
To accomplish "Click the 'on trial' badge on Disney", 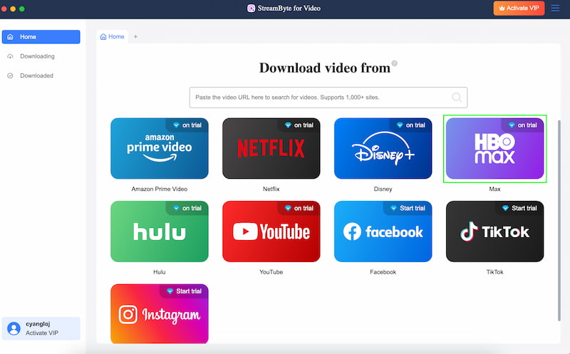I will [x=411, y=125].
